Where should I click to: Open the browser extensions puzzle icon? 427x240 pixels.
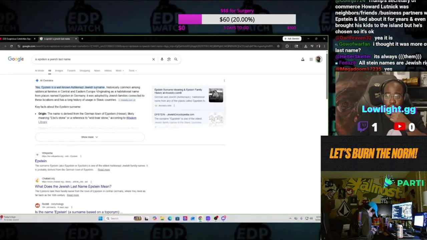[x=287, y=46]
